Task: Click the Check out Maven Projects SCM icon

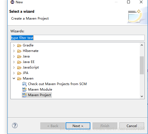Action: (x=24, y=84)
